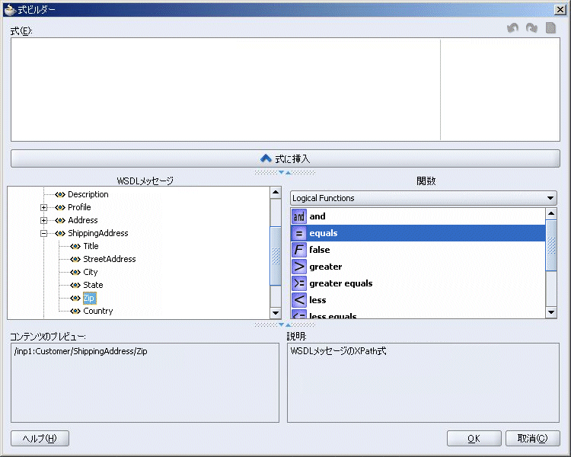The height and width of the screenshot is (457, 571).
Task: Select the 'greater equals' function entry
Action: (418, 283)
